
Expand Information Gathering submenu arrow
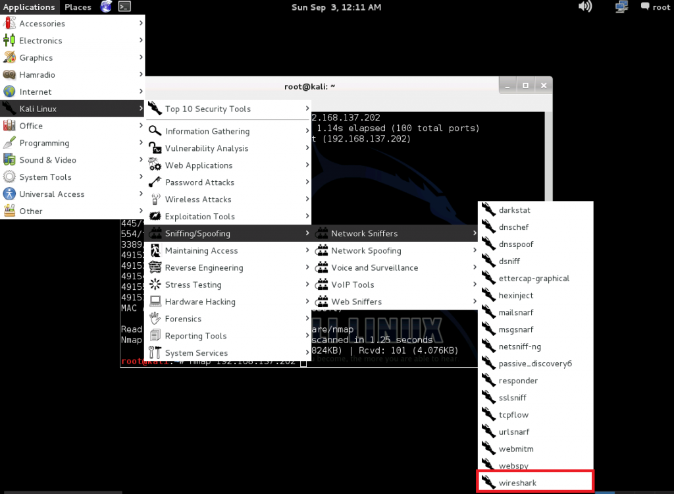(x=307, y=131)
